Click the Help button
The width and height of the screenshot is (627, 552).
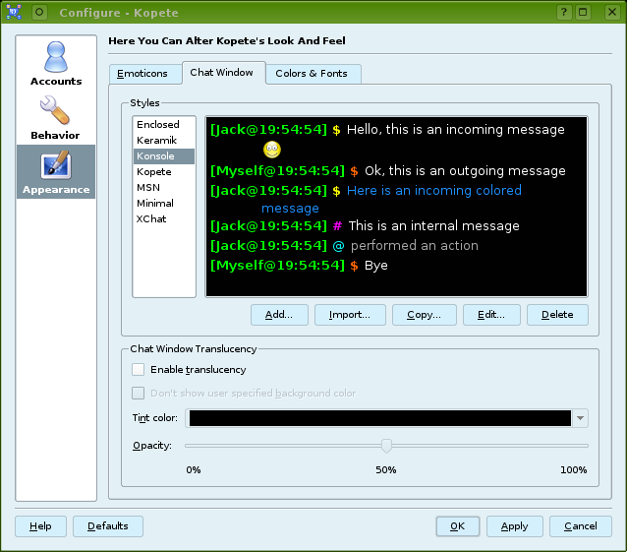click(41, 526)
